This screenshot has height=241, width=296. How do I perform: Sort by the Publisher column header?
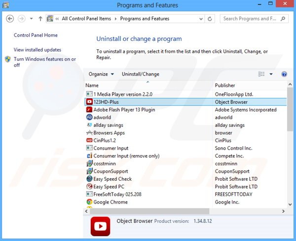pos(225,85)
